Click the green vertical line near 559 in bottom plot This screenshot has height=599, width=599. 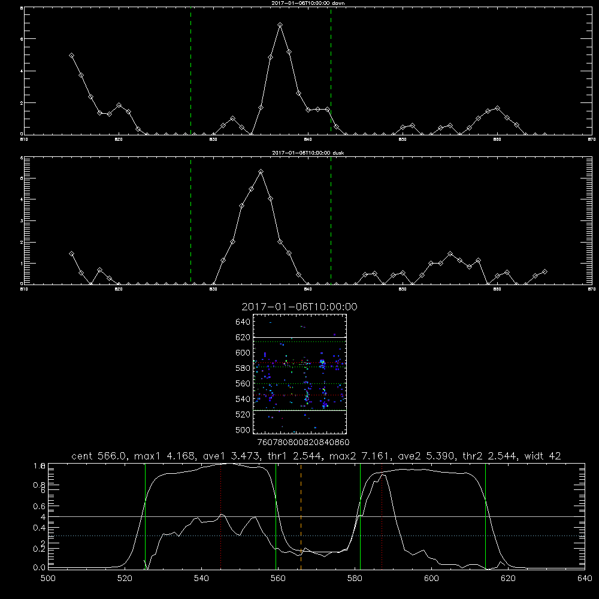(x=276, y=516)
